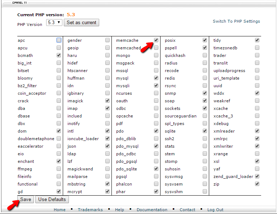Disable the mysqli extension checkbox
Image resolution: width=277 pixels, height=214 pixels.
pos(156,86)
